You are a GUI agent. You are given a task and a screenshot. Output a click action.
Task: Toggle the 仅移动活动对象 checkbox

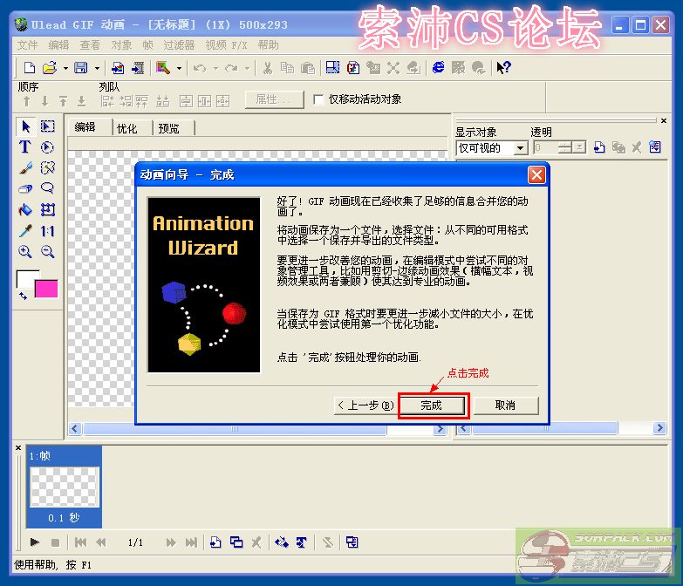click(319, 99)
